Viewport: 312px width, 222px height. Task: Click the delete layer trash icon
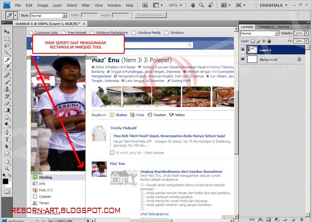coord(301,219)
